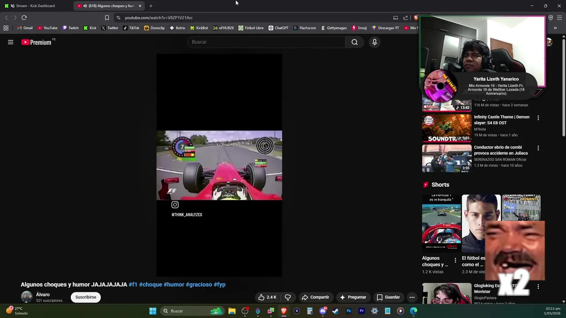The height and width of the screenshot is (318, 566).
Task: Open Conductor ebrio de combi thumbnail
Action: pos(447,158)
